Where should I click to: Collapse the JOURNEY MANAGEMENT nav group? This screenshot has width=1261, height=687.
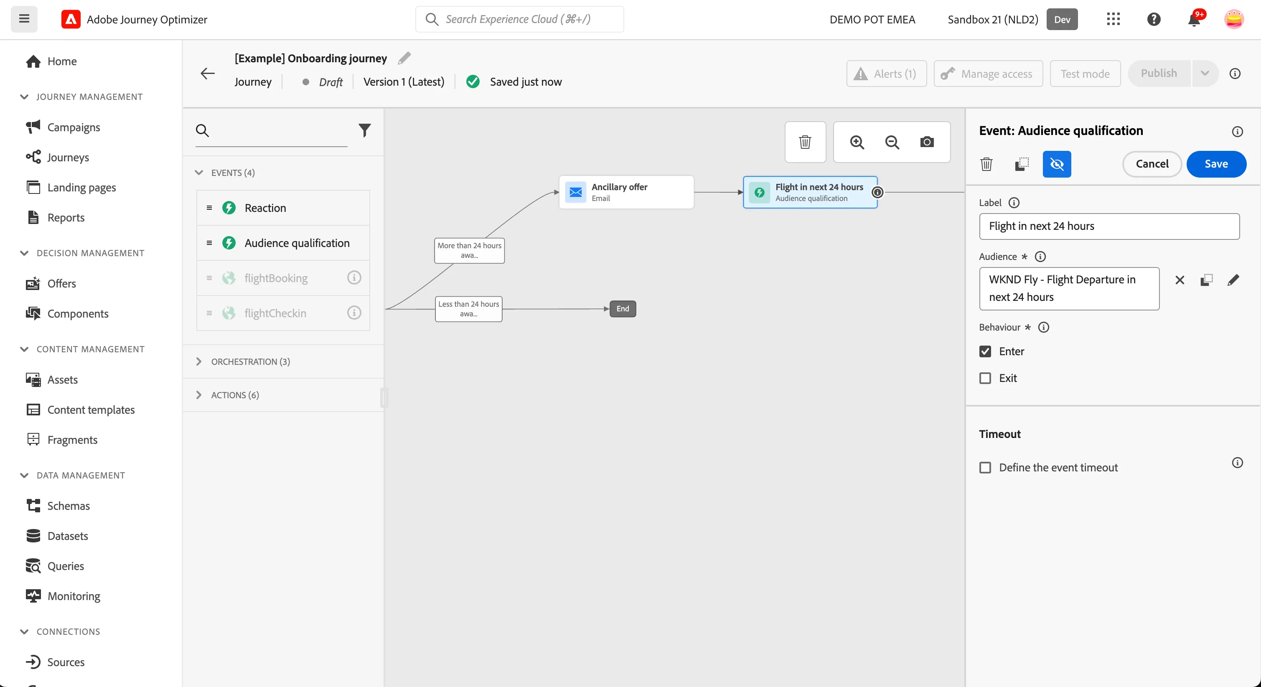(x=24, y=97)
